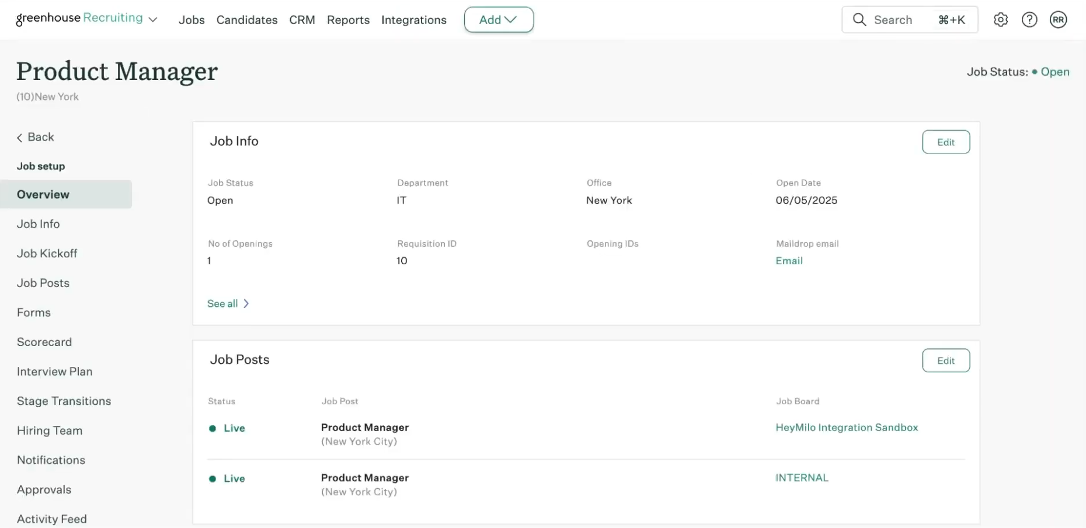Open Scorecard in the sidebar
Image resolution: width=1086 pixels, height=528 pixels.
[44, 342]
